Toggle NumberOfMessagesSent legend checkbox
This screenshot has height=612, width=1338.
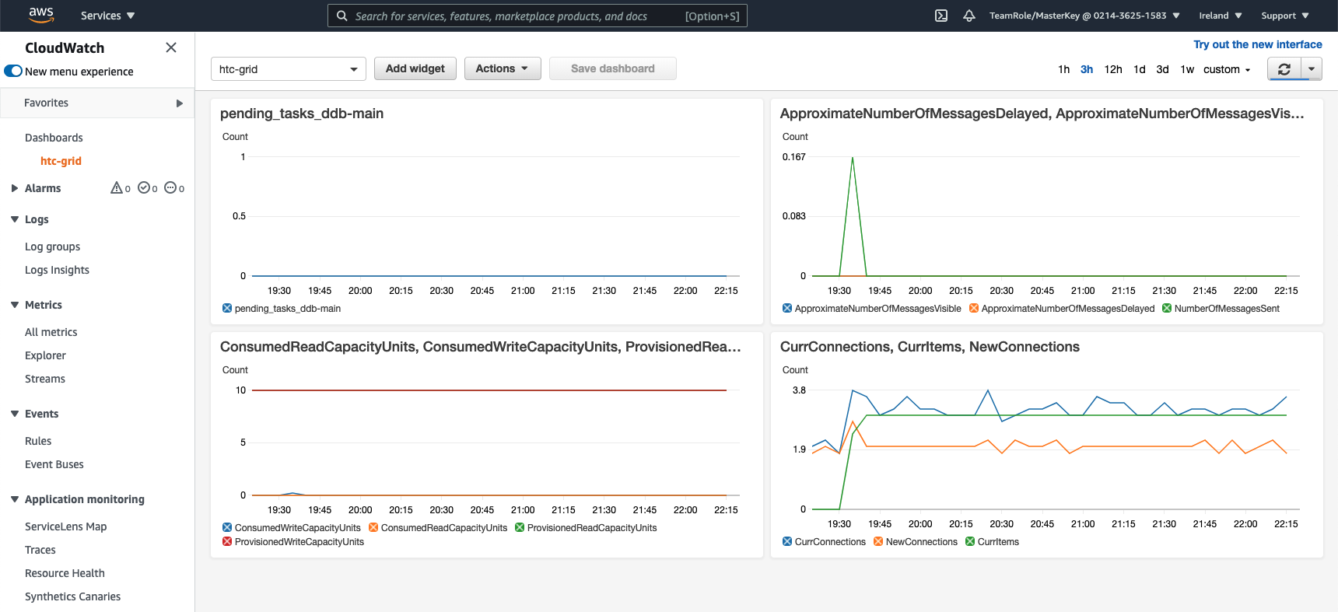coord(1167,309)
